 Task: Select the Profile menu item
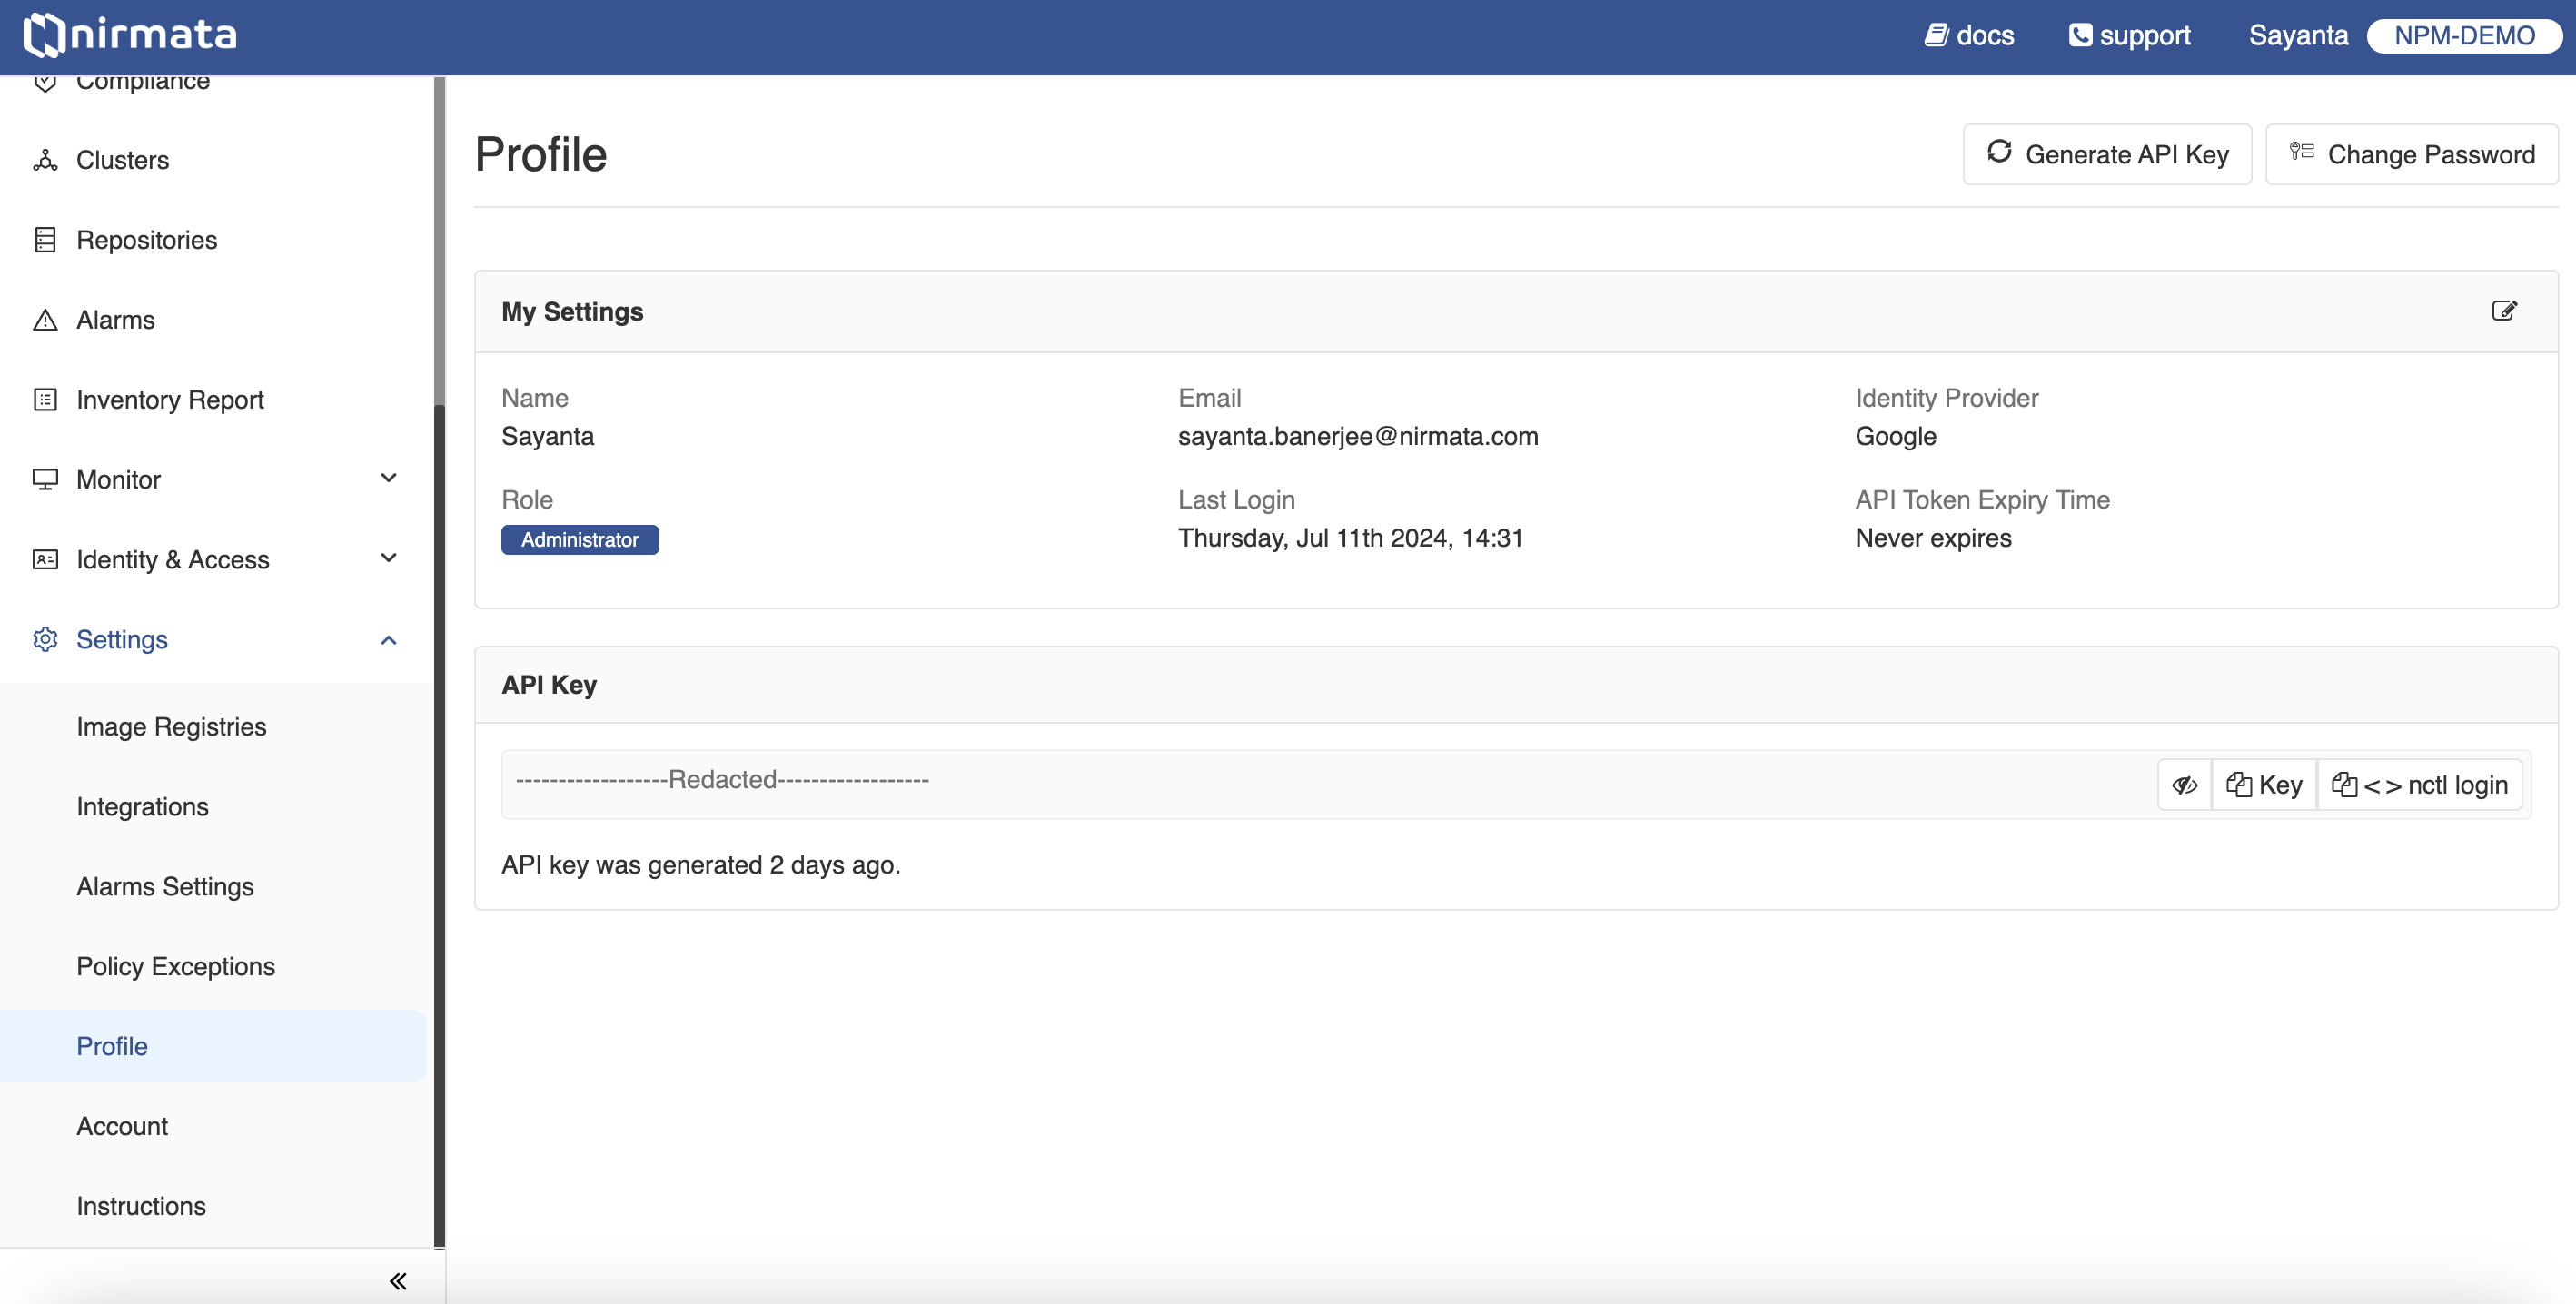tap(214, 1046)
